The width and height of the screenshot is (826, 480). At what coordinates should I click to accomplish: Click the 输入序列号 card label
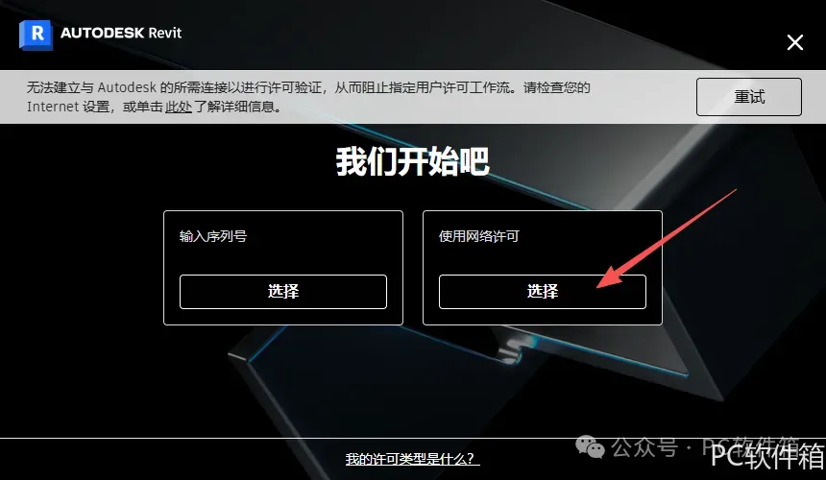213,236
